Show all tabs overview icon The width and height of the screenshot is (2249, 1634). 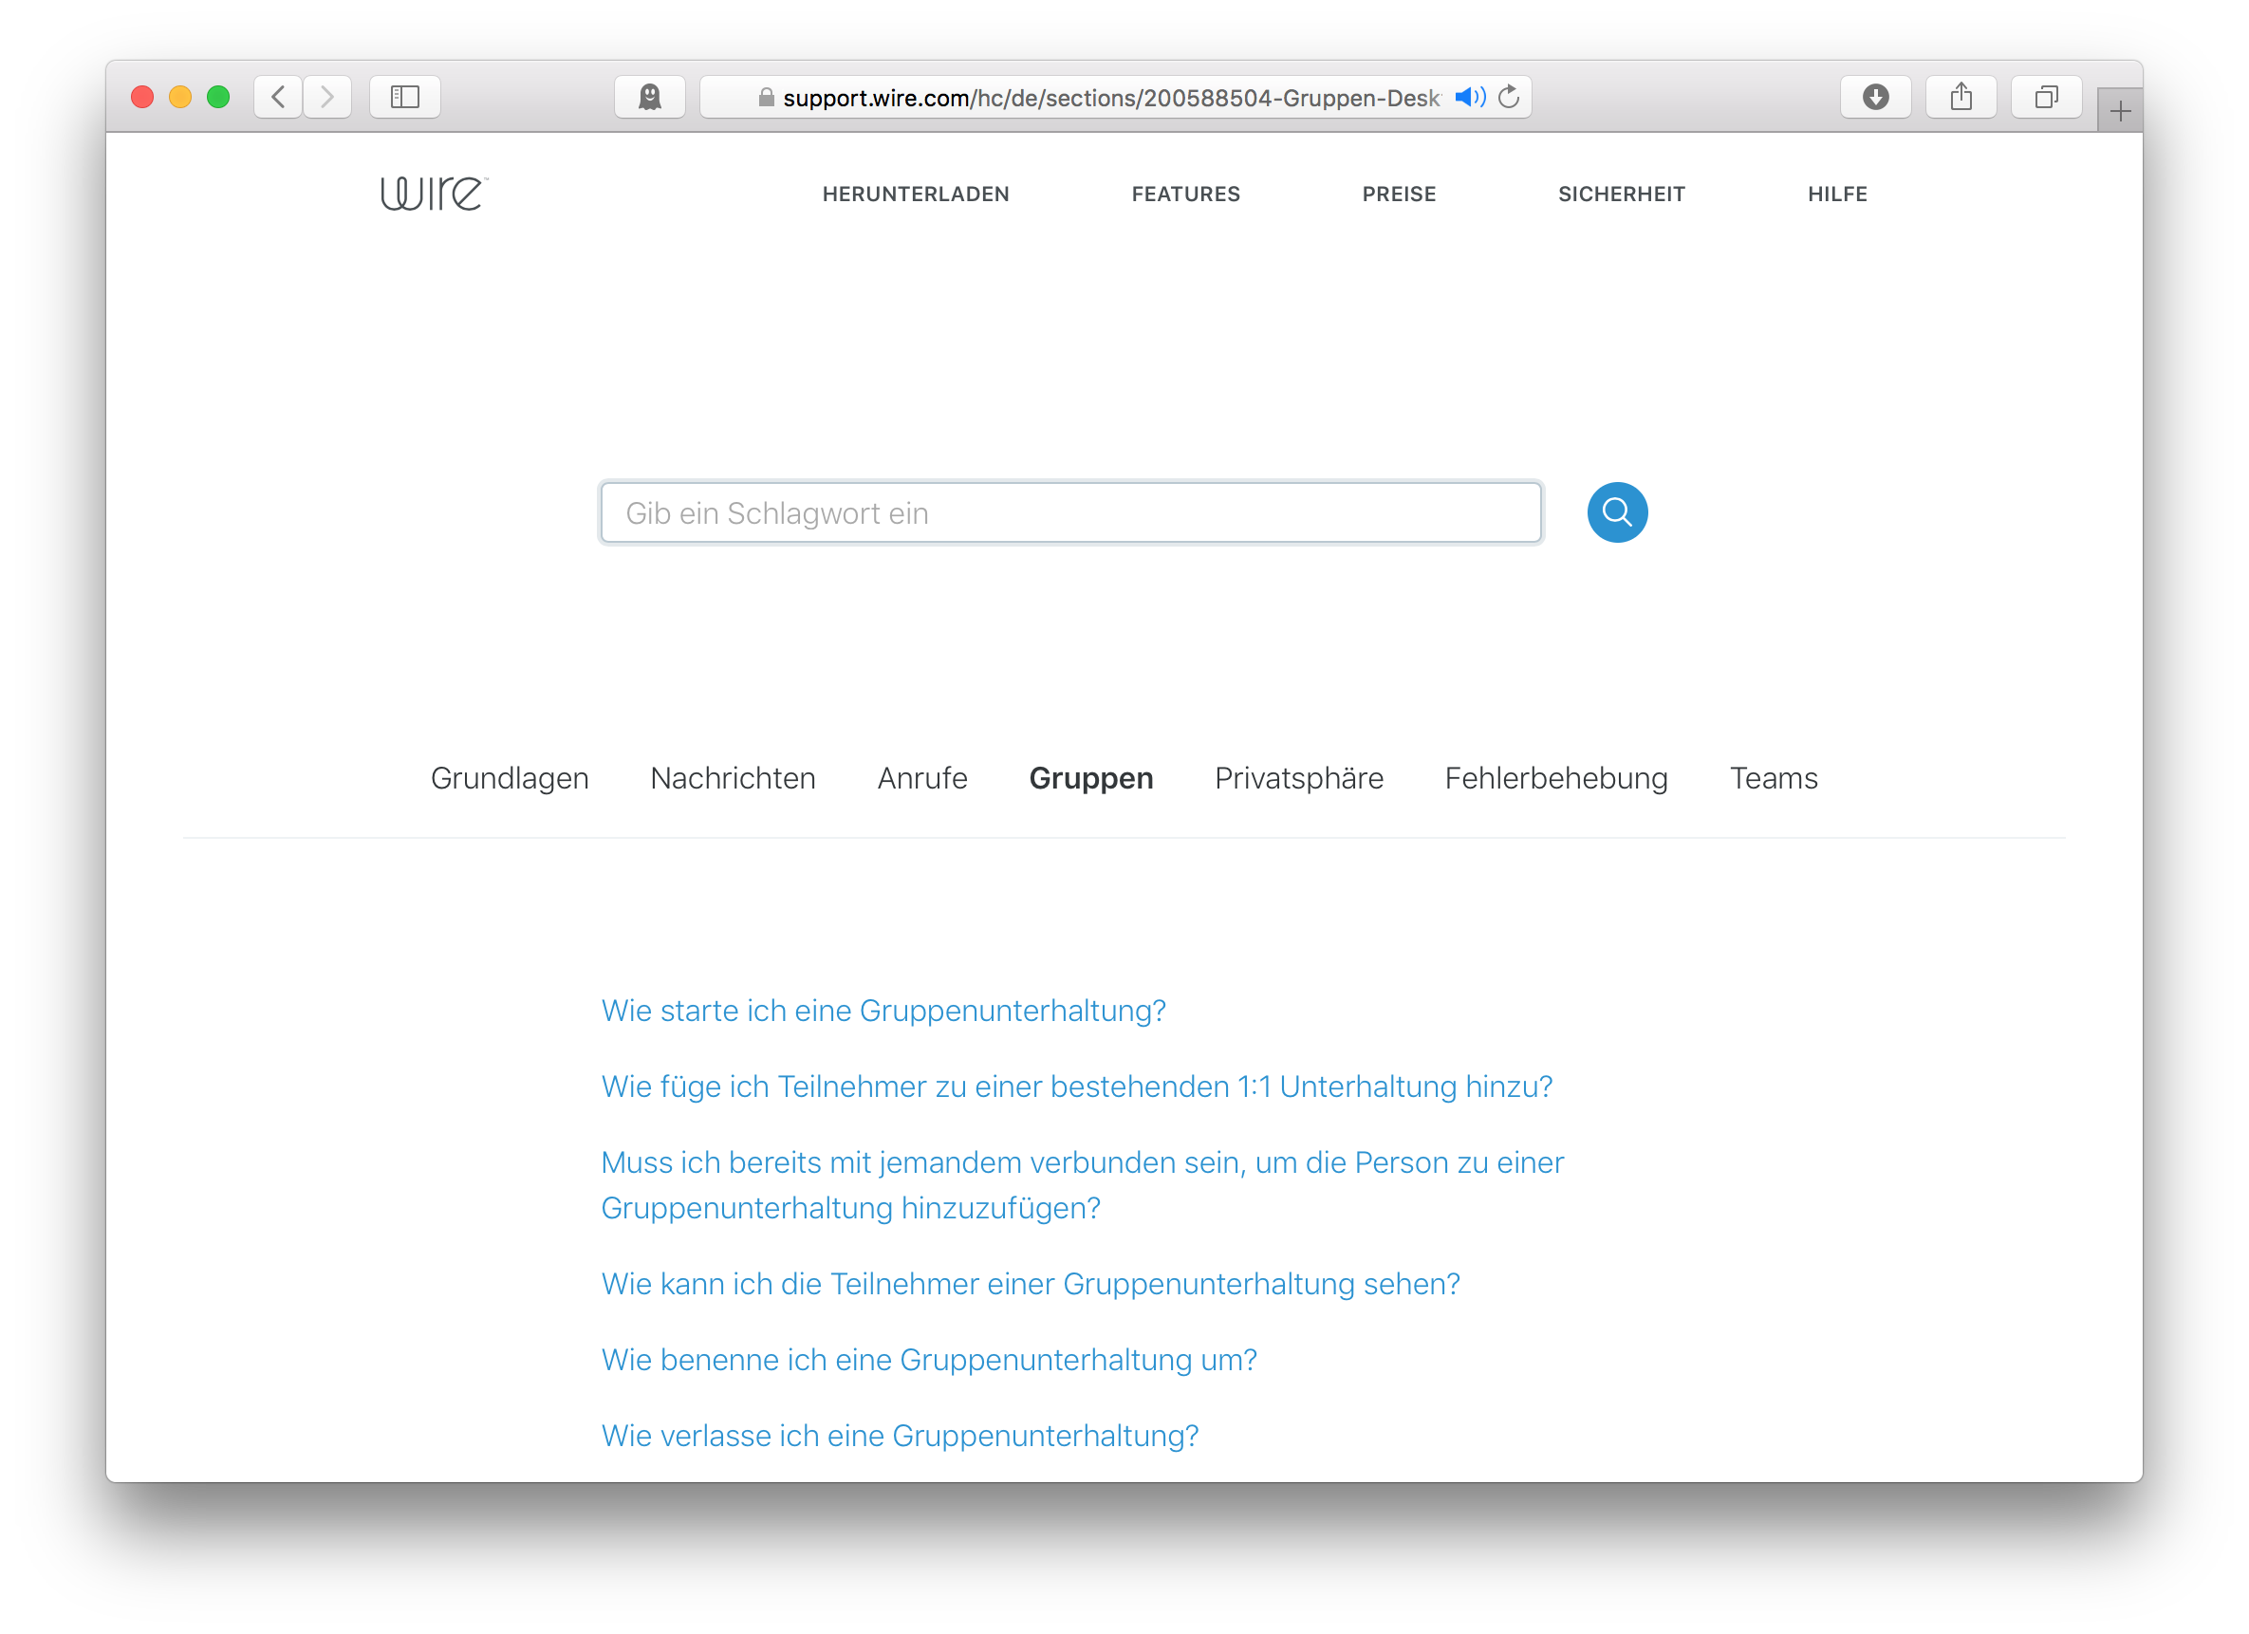2046,97
